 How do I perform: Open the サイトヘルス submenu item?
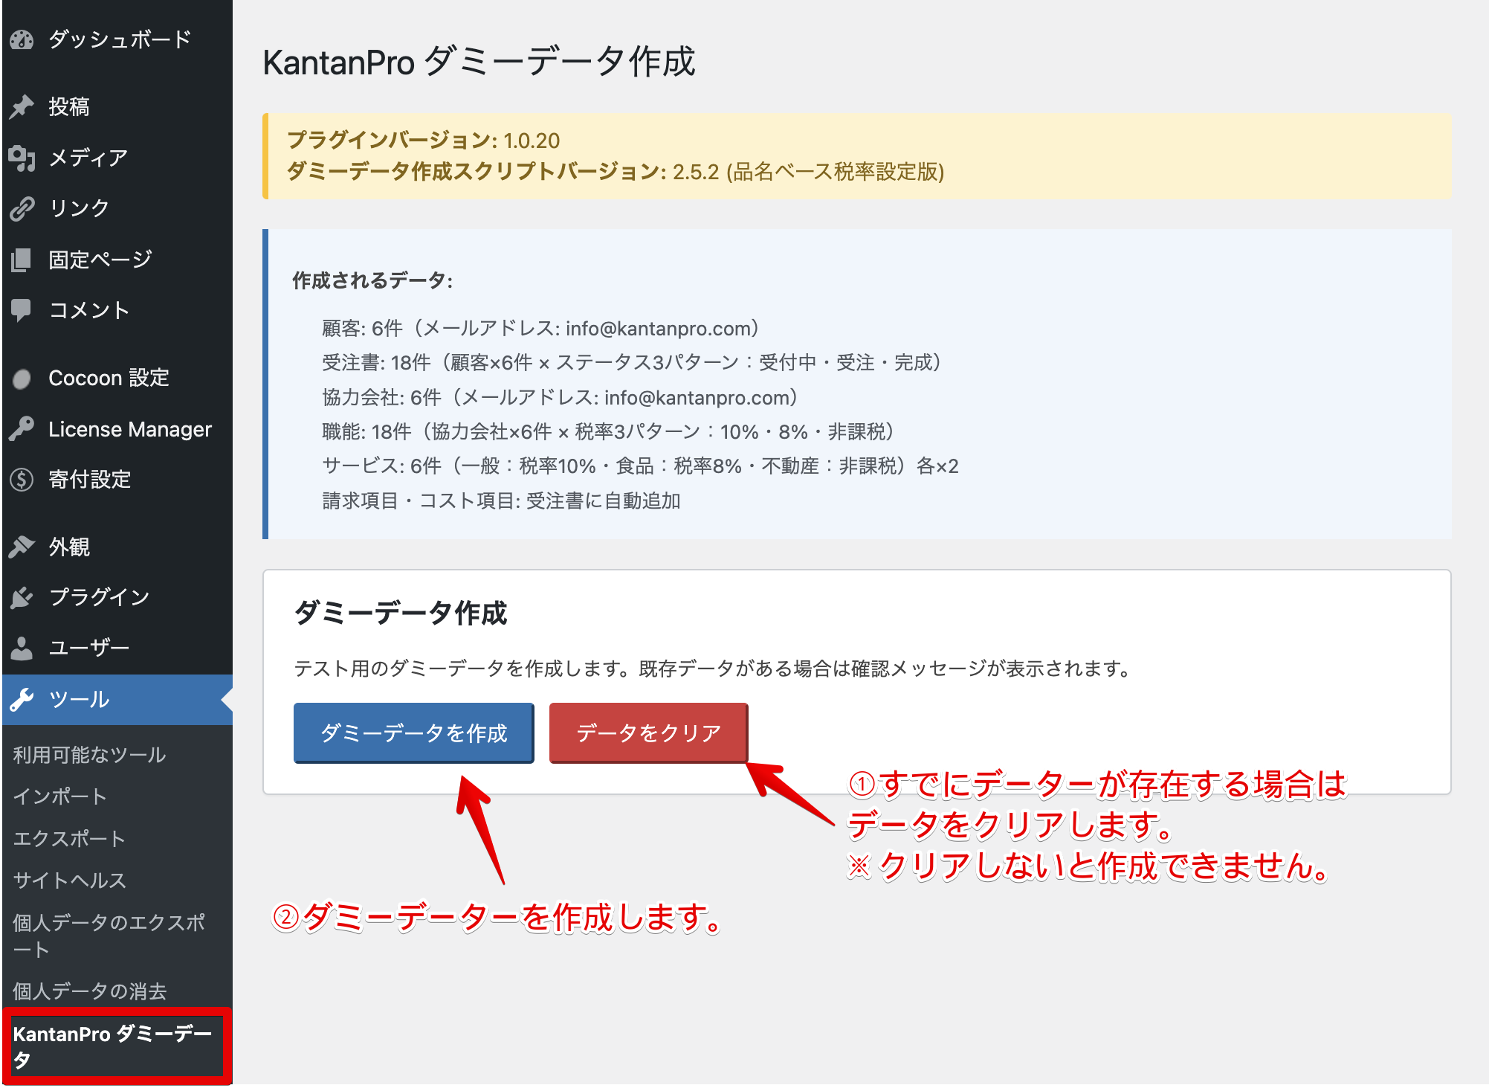pos(70,881)
